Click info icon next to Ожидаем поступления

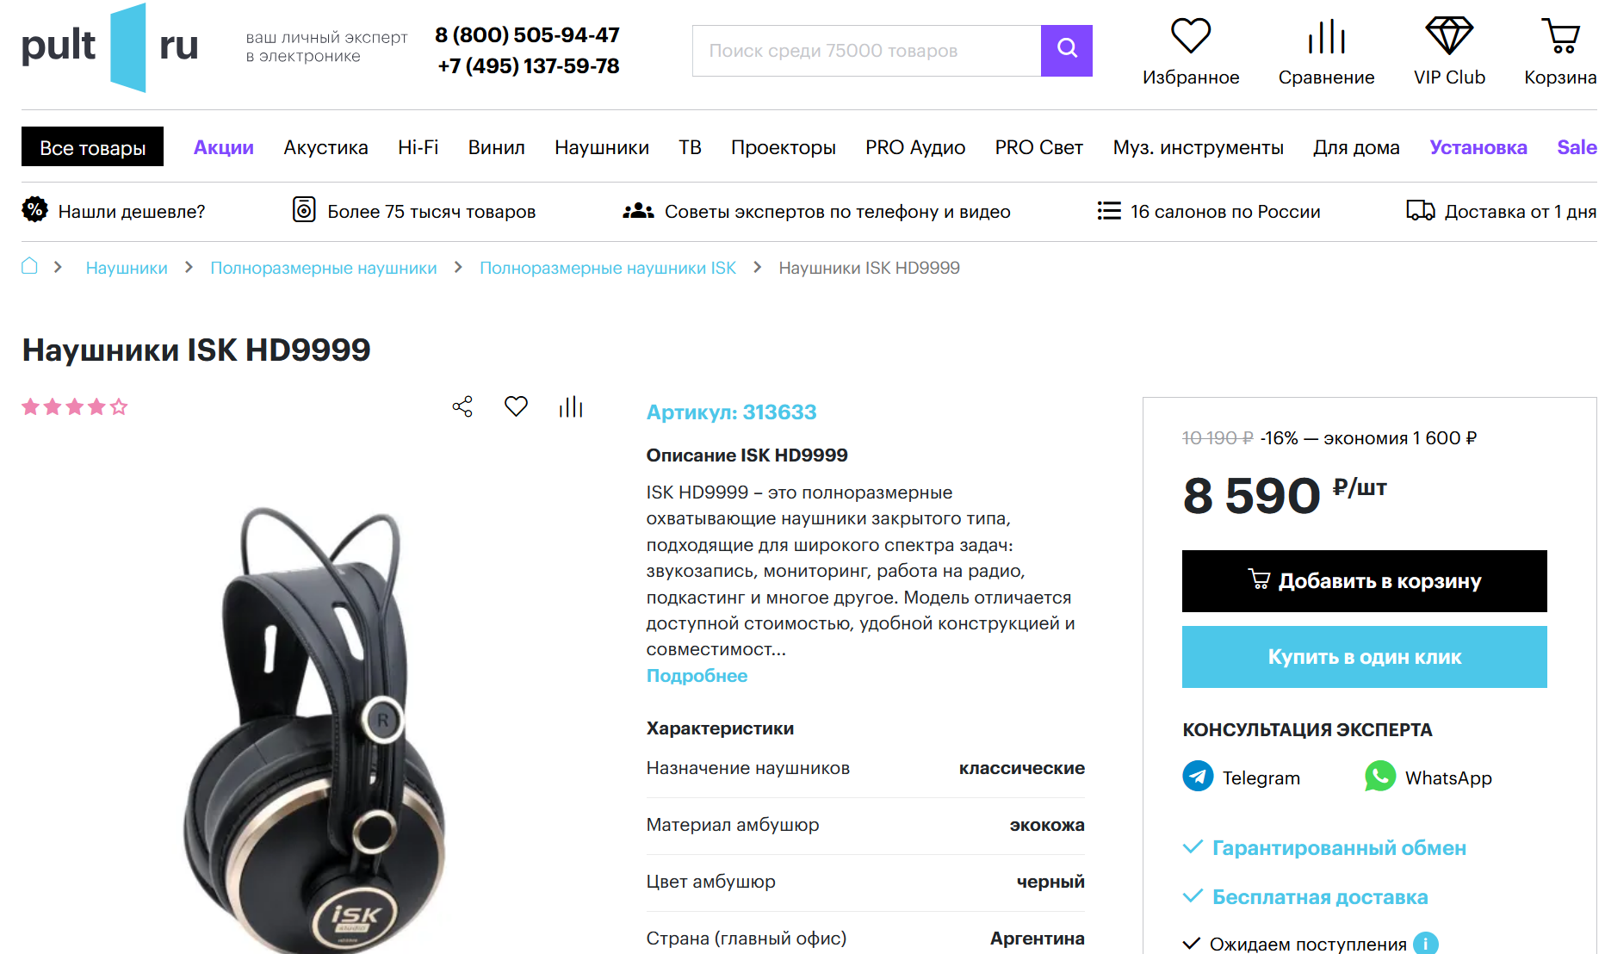[x=1426, y=944]
